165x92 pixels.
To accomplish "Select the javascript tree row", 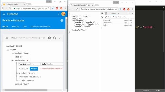I will 30,77.
